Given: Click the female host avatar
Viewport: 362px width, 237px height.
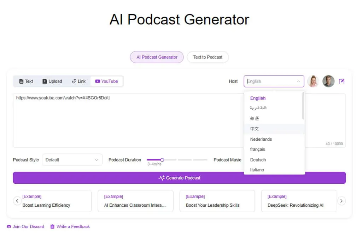Looking at the screenshot, I should 313,81.
